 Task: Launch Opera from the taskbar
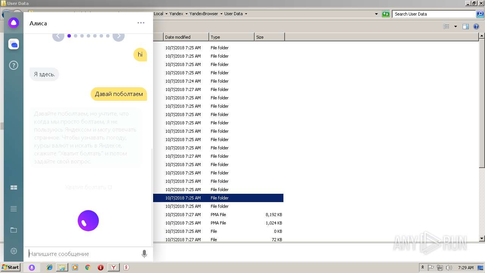(x=100, y=267)
